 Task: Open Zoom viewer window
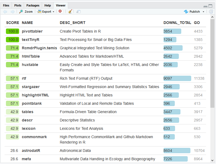pyautogui.click(x=26, y=12)
